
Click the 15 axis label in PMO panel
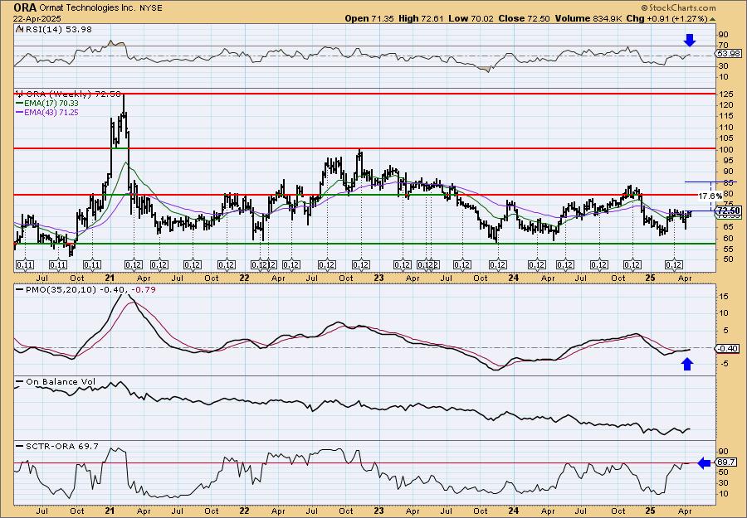[x=723, y=296]
